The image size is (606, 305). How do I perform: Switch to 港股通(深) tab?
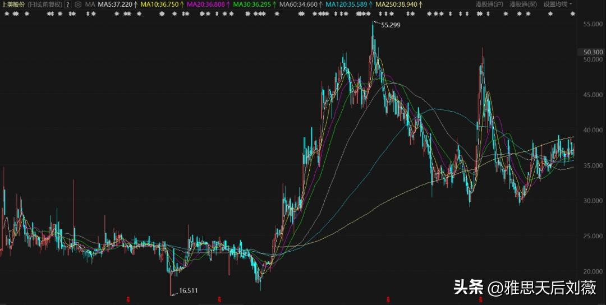click(x=523, y=4)
